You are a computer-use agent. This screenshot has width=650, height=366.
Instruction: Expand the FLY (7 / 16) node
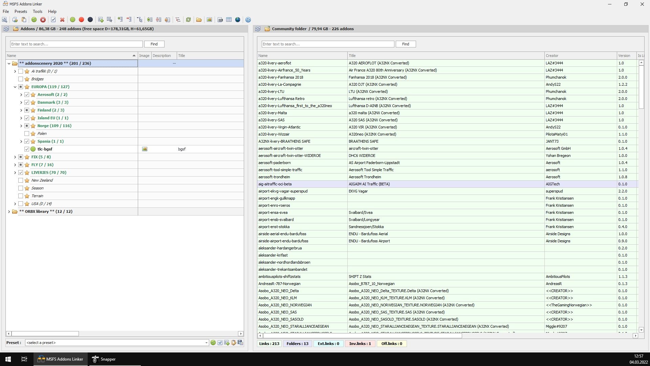tap(15, 165)
